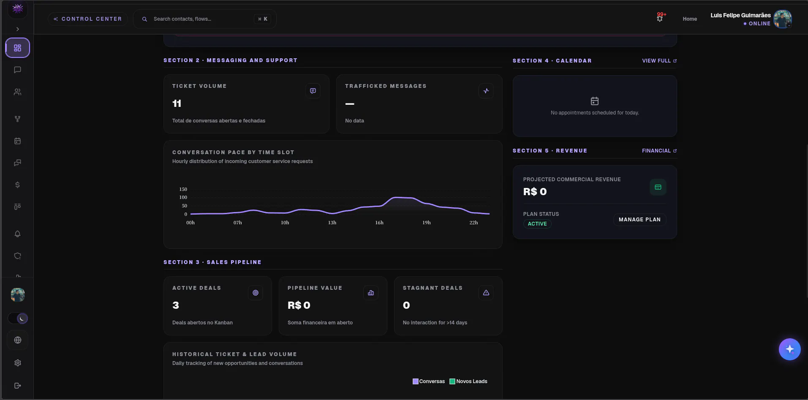Open the calendar sidebar icon
Image resolution: width=808 pixels, height=400 pixels.
tap(17, 141)
